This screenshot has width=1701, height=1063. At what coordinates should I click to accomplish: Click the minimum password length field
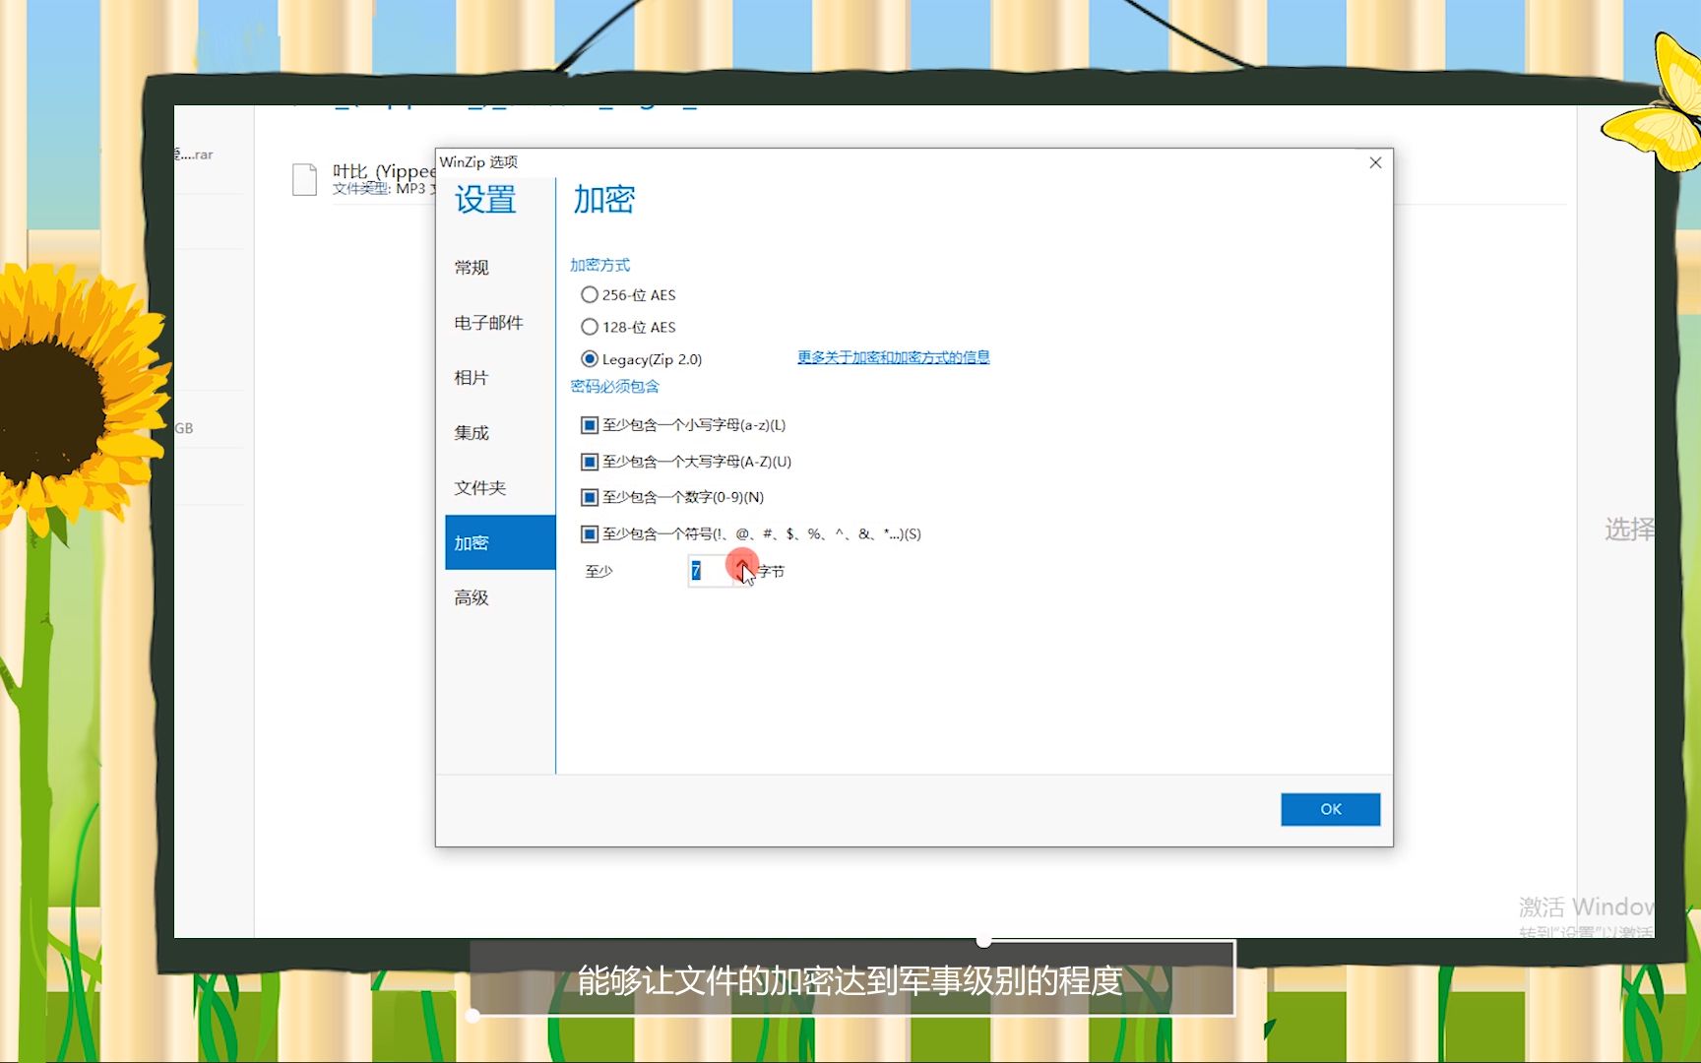pyautogui.click(x=709, y=571)
